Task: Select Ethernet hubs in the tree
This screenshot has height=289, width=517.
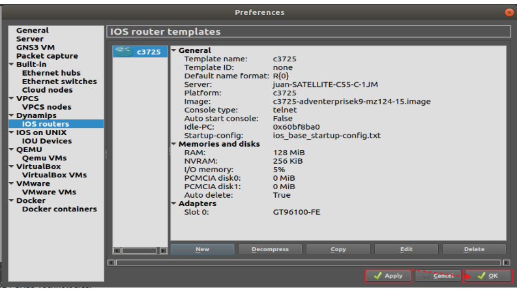Action: point(51,73)
